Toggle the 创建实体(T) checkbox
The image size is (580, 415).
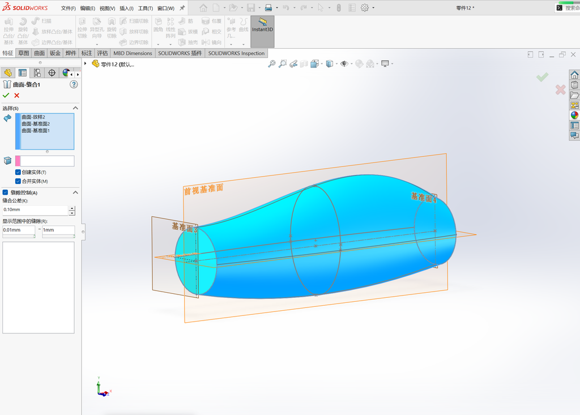[18, 172]
